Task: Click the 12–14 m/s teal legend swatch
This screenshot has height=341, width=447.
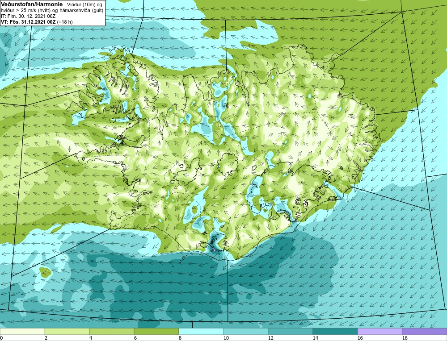Action: point(291,332)
